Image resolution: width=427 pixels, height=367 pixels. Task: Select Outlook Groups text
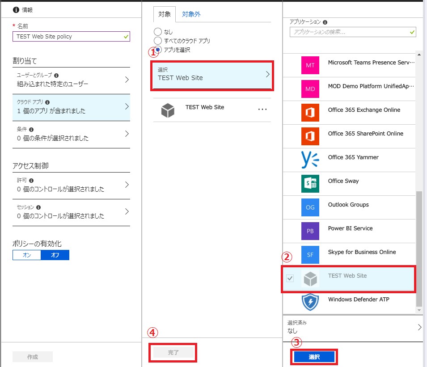[x=348, y=205]
